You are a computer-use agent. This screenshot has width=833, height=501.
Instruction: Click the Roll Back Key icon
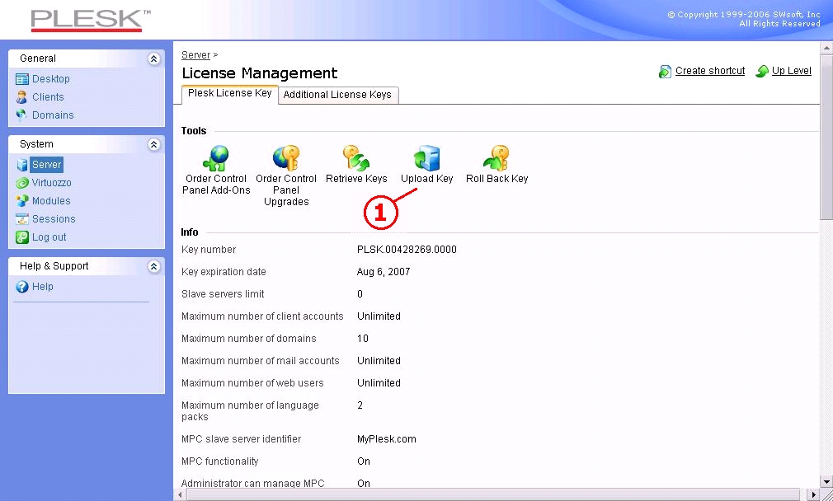point(497,157)
